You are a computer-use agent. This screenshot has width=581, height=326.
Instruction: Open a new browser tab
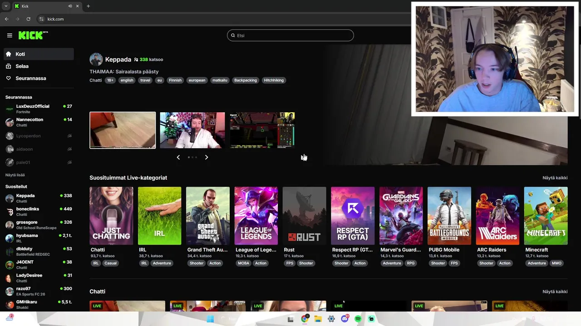(88, 6)
